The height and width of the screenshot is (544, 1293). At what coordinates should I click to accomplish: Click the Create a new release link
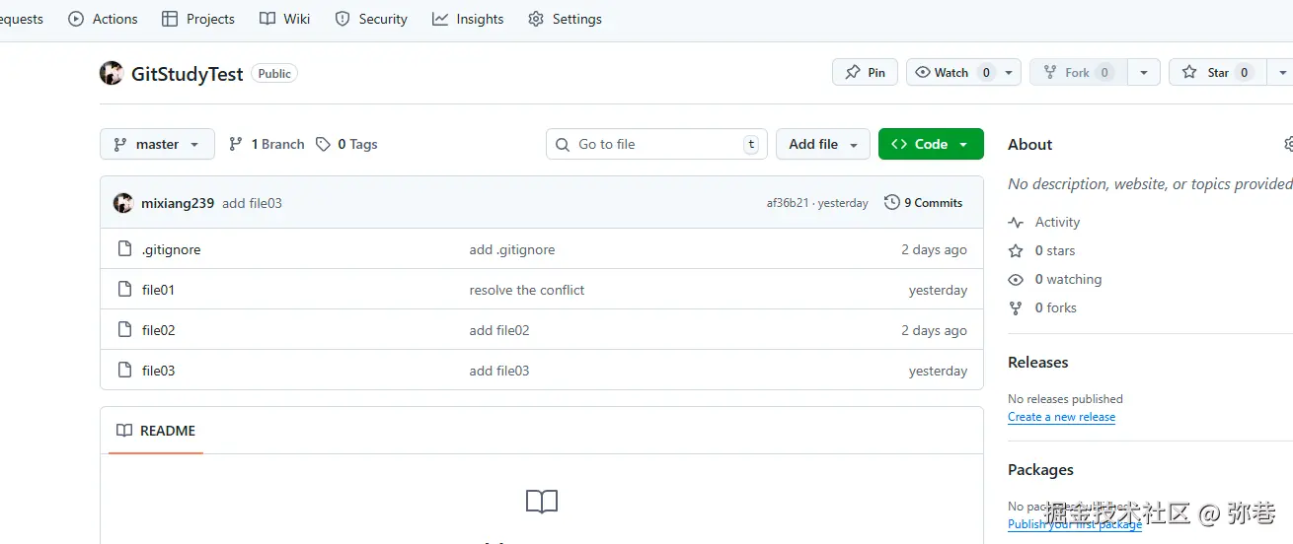coord(1061,417)
